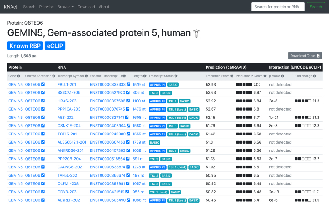Screen dimensions: 329x204
Task: Open the Browse dropdown menu
Action: point(66,7)
